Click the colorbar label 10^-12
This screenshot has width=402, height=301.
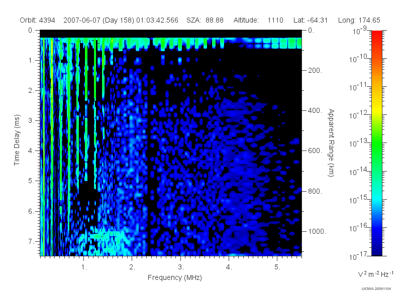click(359, 115)
